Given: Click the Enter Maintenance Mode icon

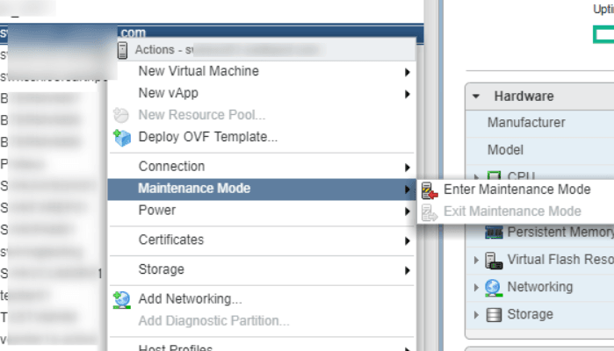Looking at the screenshot, I should [x=430, y=190].
